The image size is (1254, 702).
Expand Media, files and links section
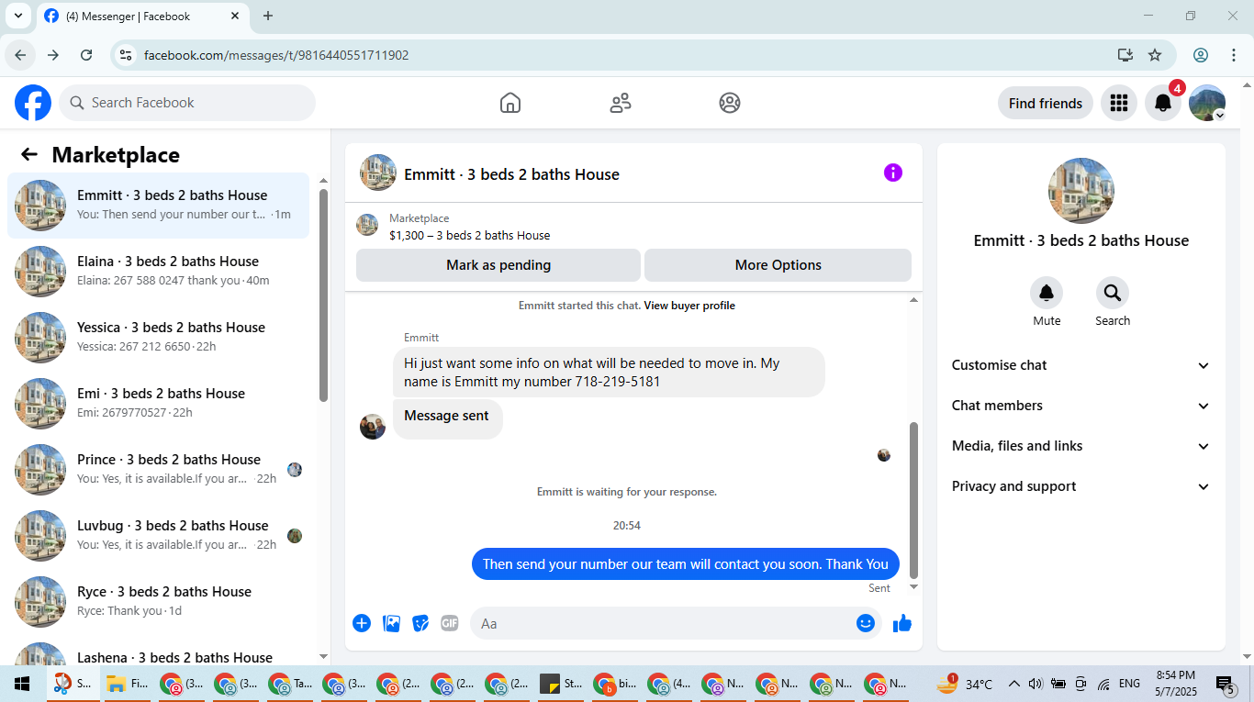coord(1081,446)
